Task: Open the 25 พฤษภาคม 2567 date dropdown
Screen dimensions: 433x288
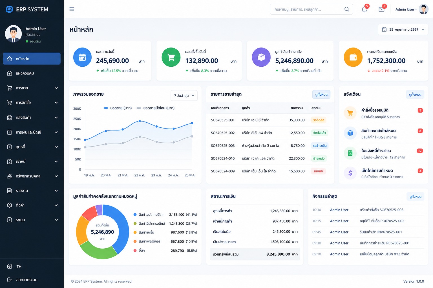Action: (x=403, y=30)
